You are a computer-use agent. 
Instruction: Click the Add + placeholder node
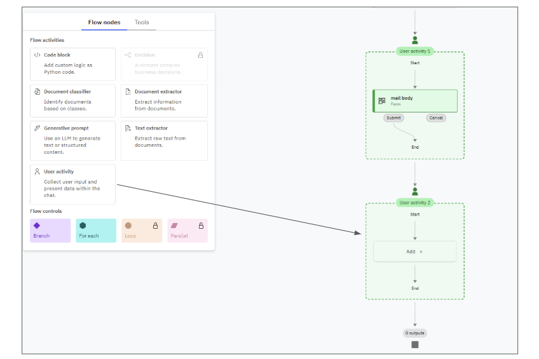[x=414, y=252]
